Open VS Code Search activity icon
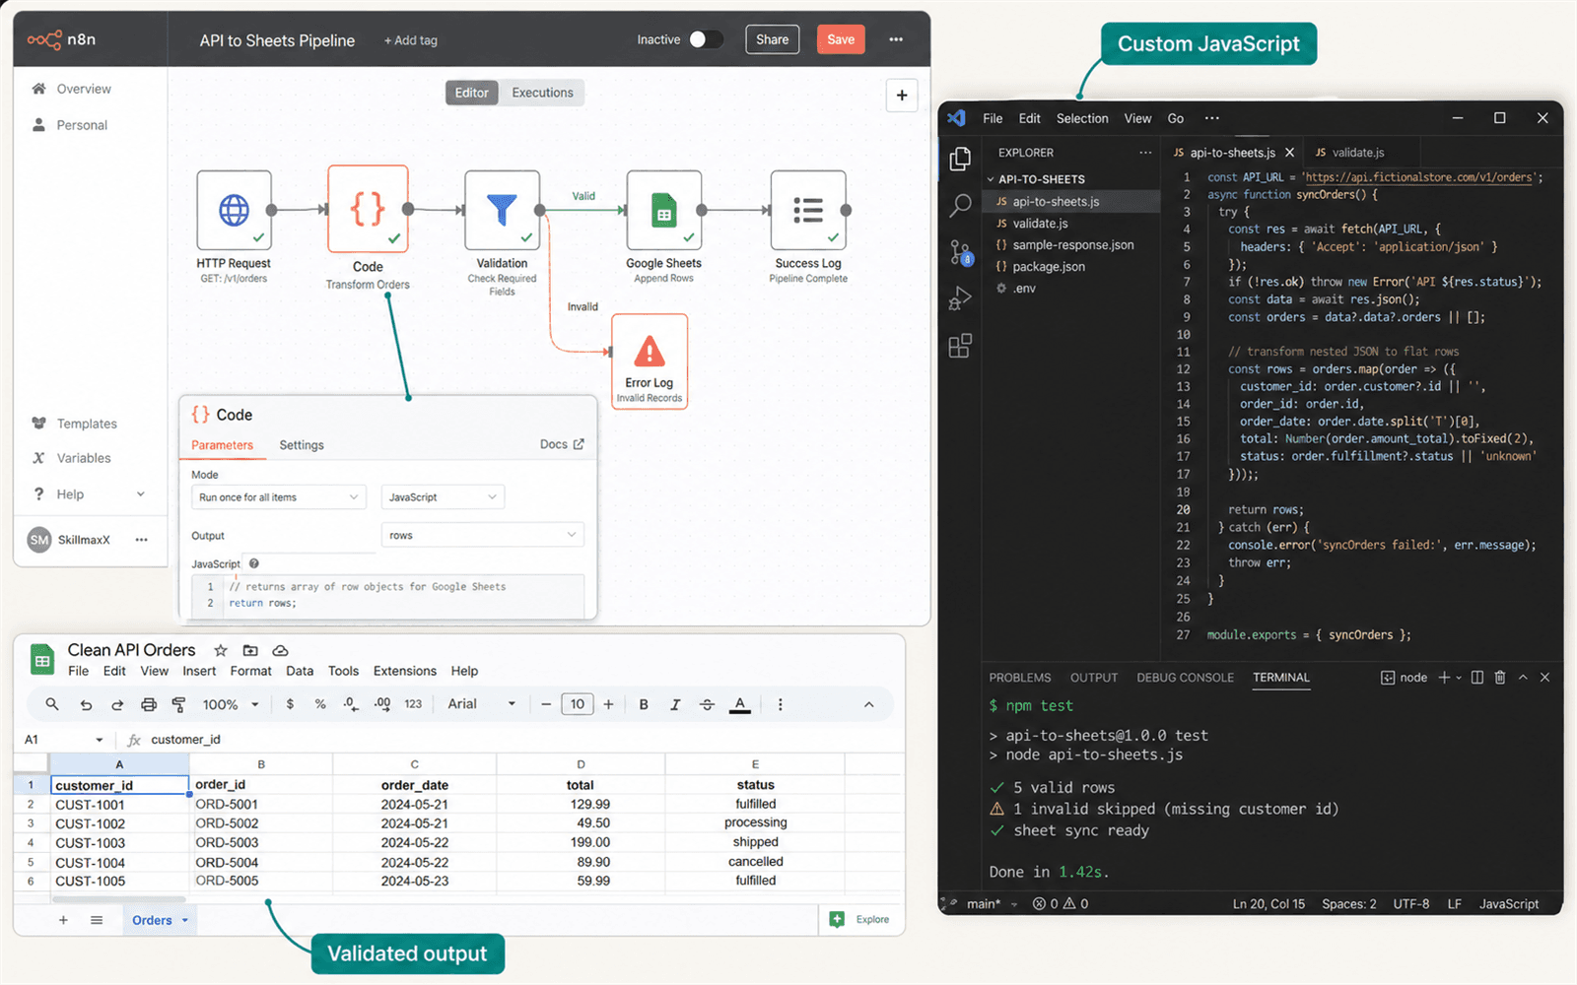1577x985 pixels. click(x=960, y=205)
